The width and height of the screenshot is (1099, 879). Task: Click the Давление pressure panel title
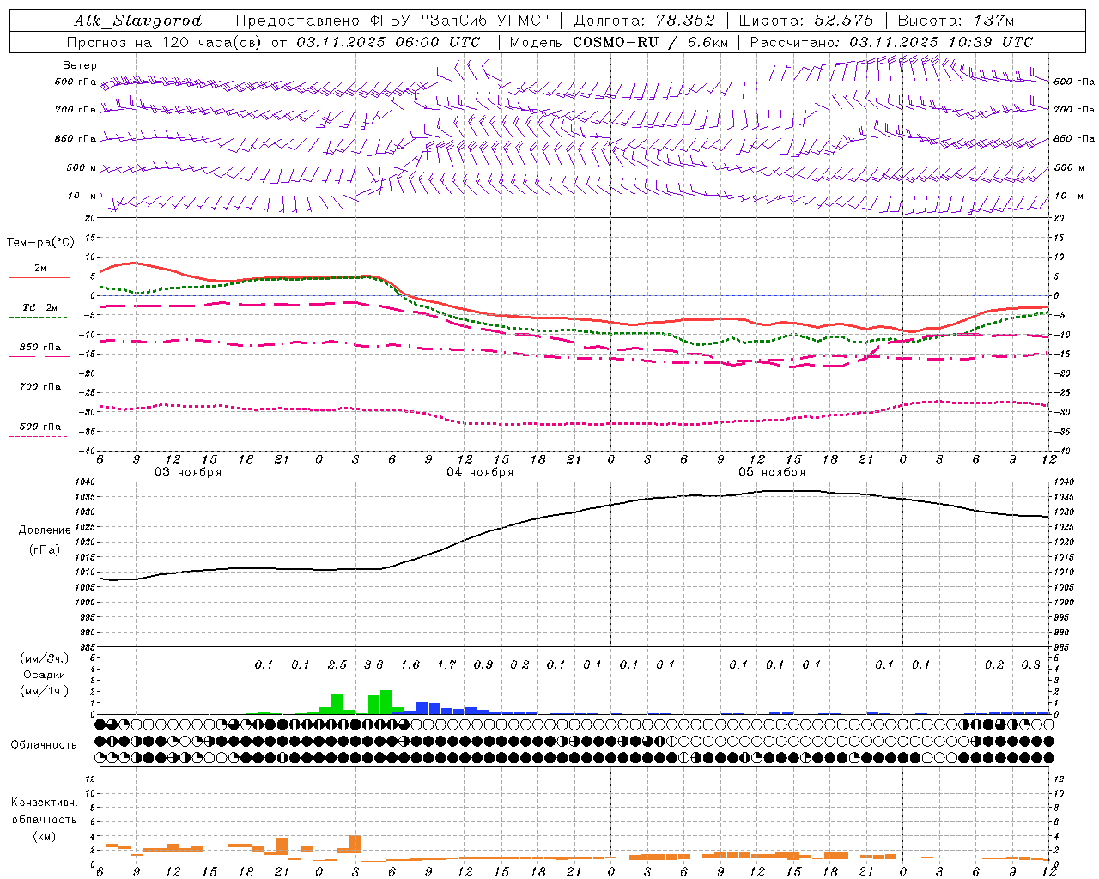coord(45,530)
